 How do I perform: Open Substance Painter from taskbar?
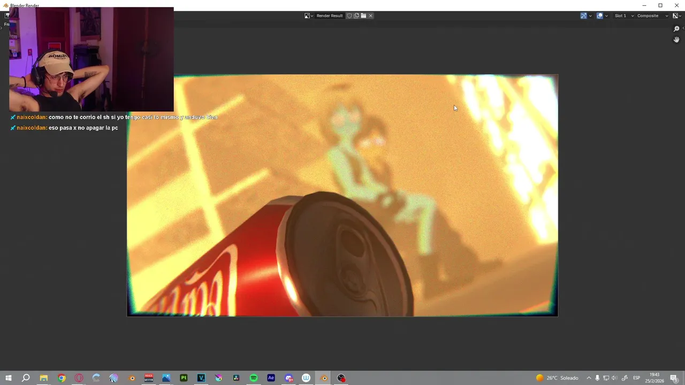pos(184,378)
